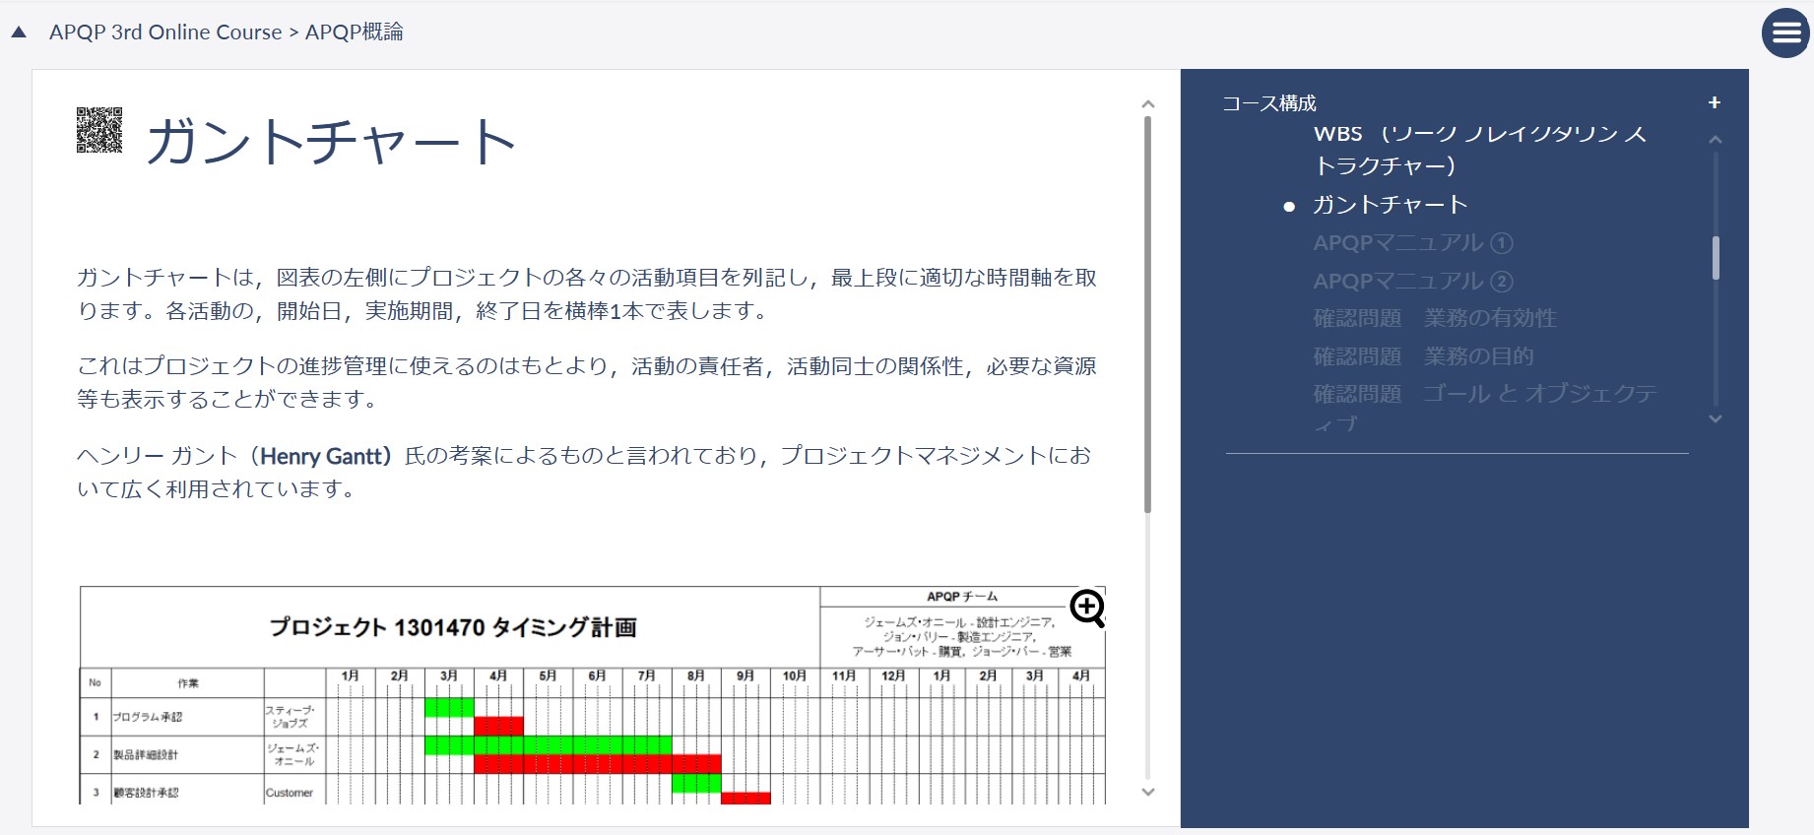Click the APQP概論 breadcrumb
Screen dimensions: 1814x835
pos(355,32)
